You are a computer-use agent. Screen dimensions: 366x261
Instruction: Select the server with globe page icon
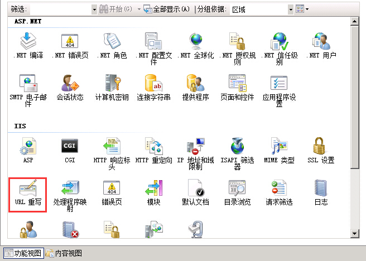click(153, 229)
